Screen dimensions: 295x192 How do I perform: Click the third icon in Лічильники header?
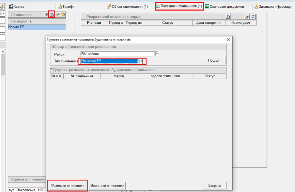click(x=58, y=15)
